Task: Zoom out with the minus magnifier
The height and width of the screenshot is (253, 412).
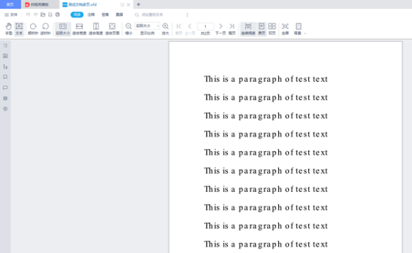Action: pos(128,29)
